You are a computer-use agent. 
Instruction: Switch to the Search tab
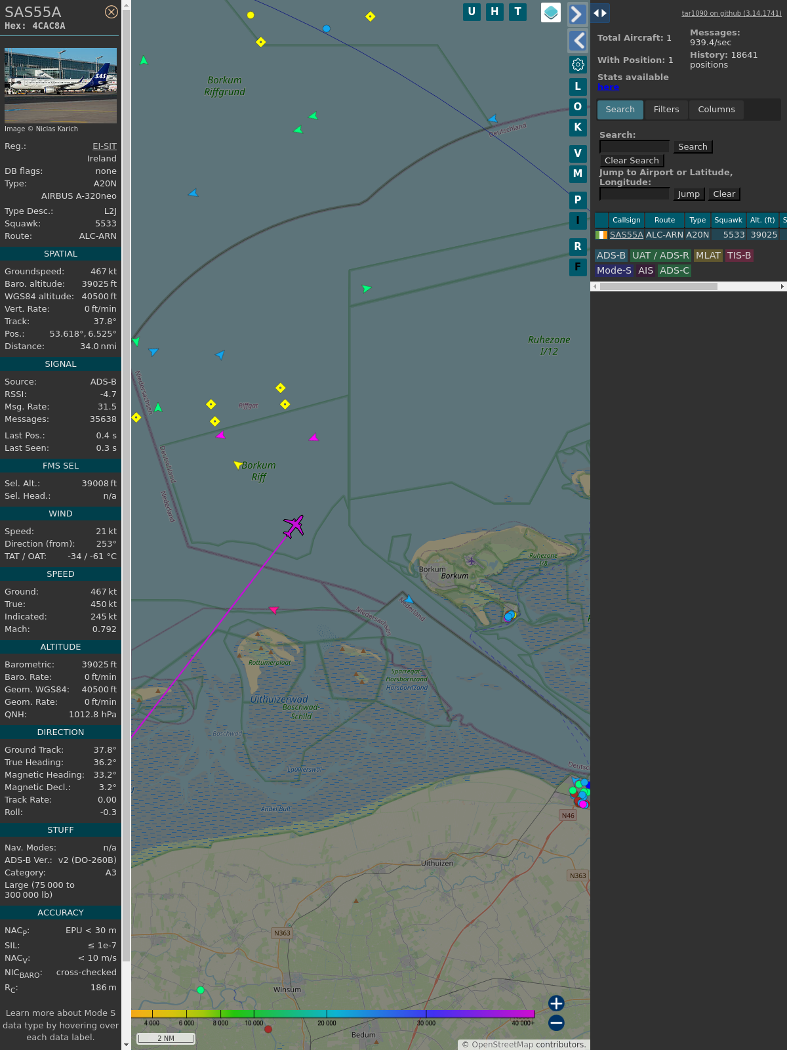coord(620,110)
